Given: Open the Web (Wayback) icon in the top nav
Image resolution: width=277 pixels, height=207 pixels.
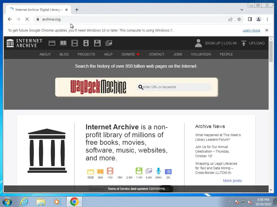Looking at the screenshot, I should (52, 43).
